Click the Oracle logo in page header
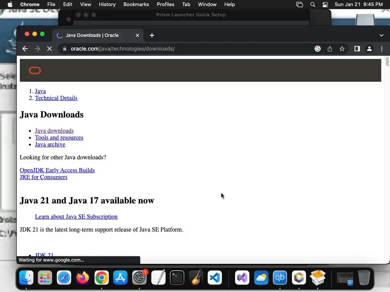 tap(35, 70)
